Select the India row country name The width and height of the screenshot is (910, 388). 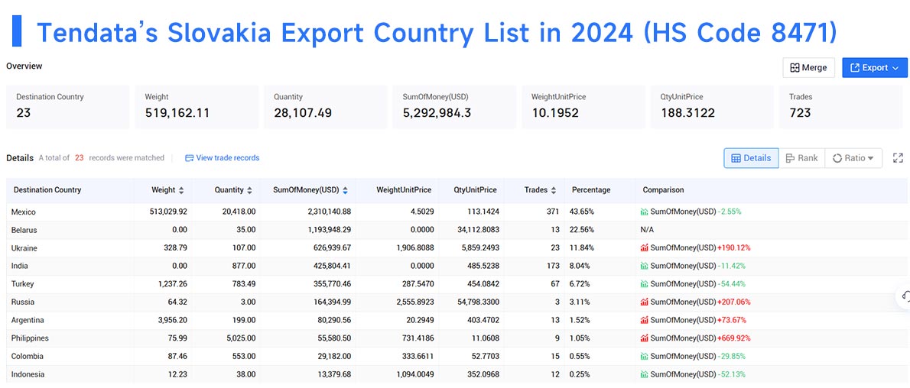point(19,266)
